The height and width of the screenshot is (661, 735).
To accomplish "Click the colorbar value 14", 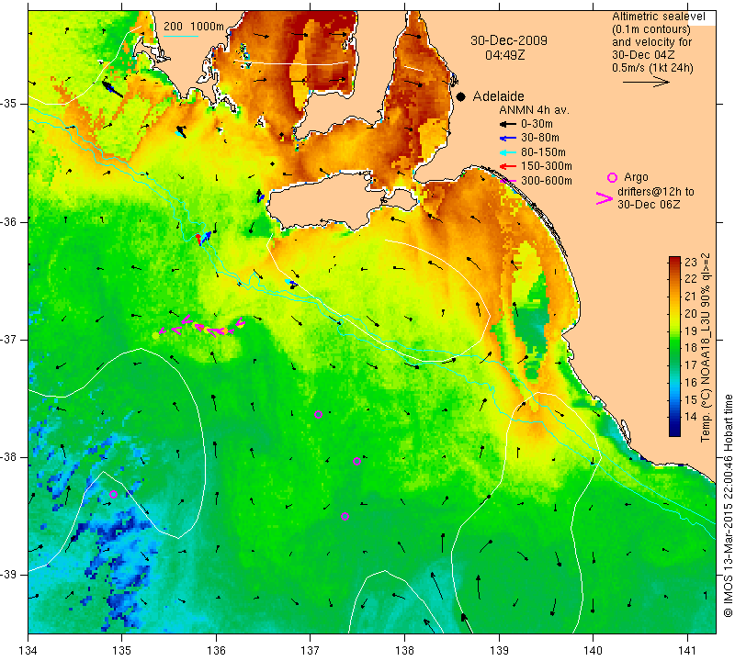I will (x=691, y=416).
